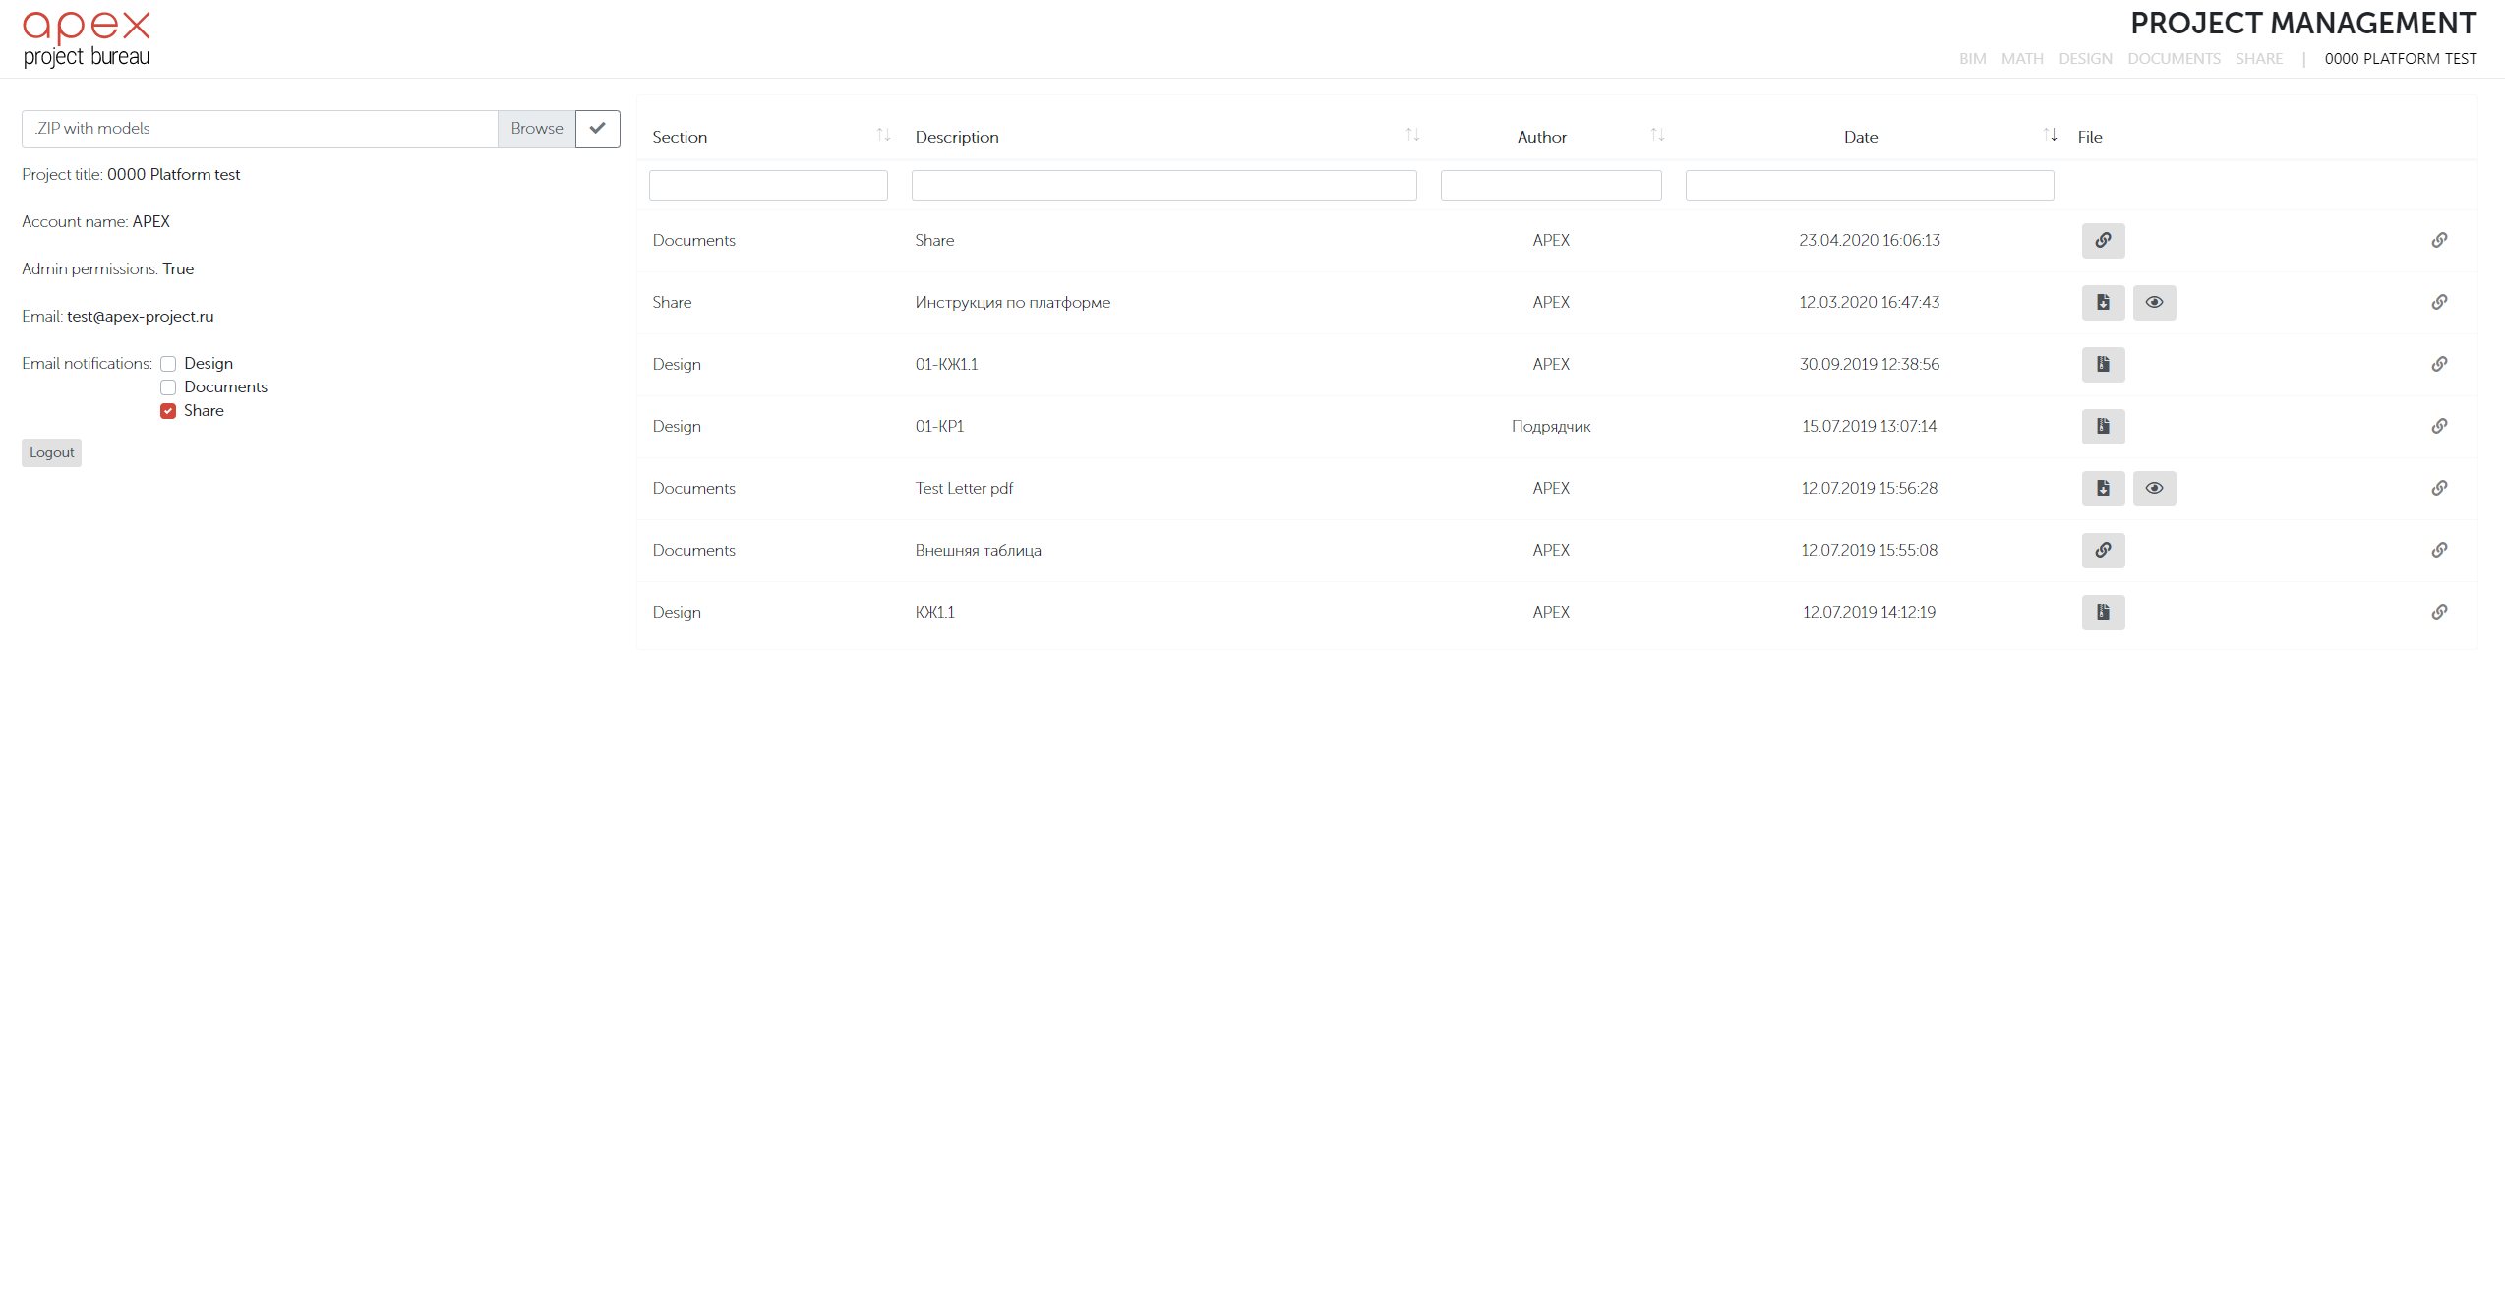
Task: Click the Logout button
Action: pos(51,453)
